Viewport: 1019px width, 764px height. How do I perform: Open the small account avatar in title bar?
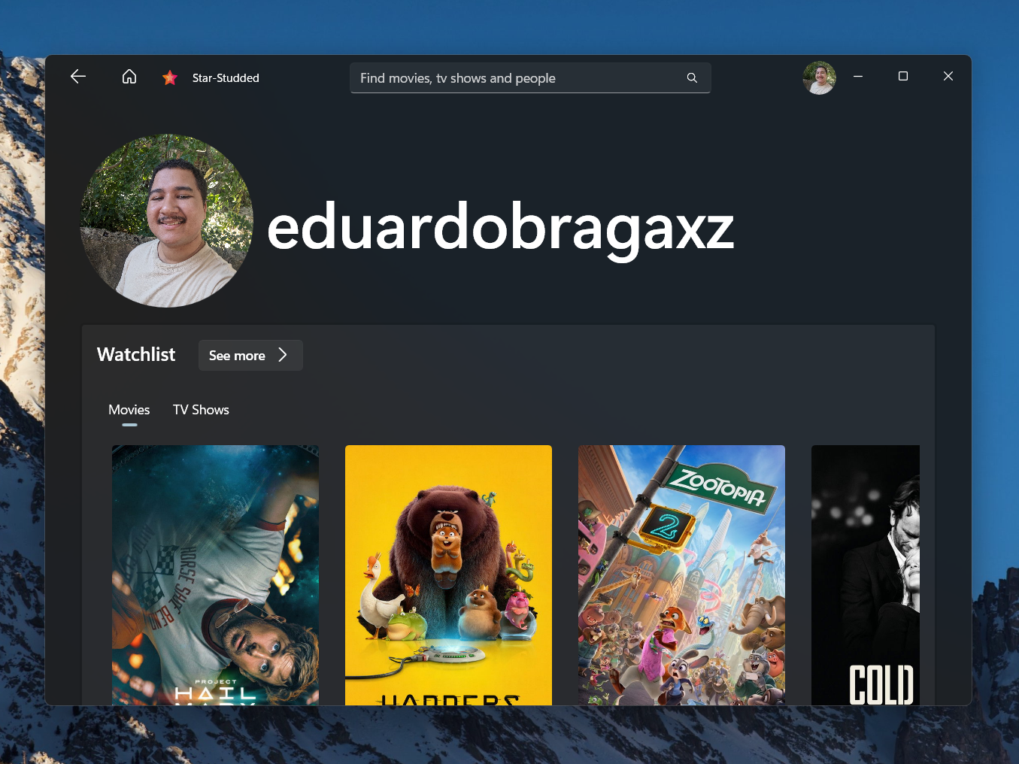(819, 77)
